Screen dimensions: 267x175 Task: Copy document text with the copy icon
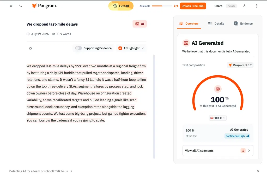click(x=31, y=48)
